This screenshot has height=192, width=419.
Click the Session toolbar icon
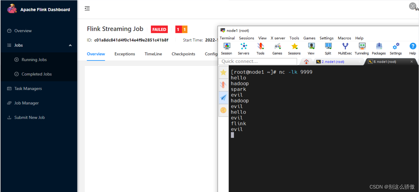click(226, 49)
